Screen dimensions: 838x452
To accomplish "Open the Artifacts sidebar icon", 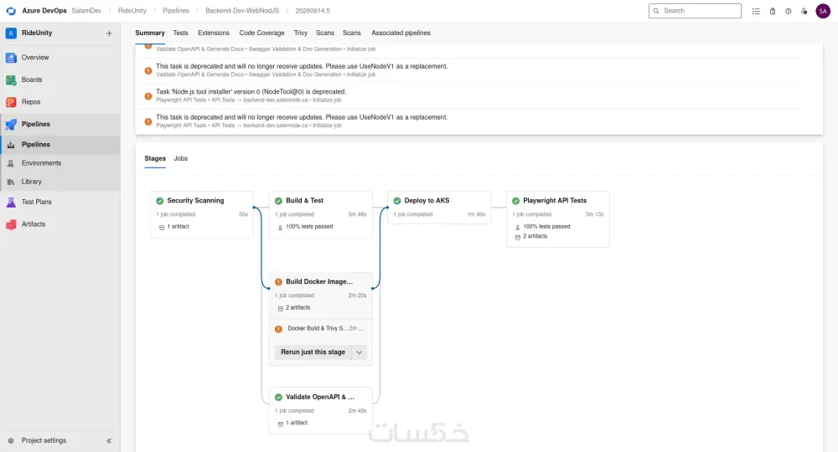I will point(11,224).
